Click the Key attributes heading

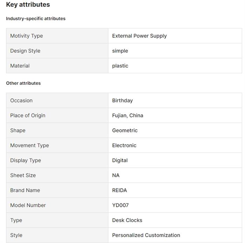28,5
